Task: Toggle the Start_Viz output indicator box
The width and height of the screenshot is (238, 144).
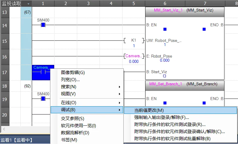Action: 165,76
